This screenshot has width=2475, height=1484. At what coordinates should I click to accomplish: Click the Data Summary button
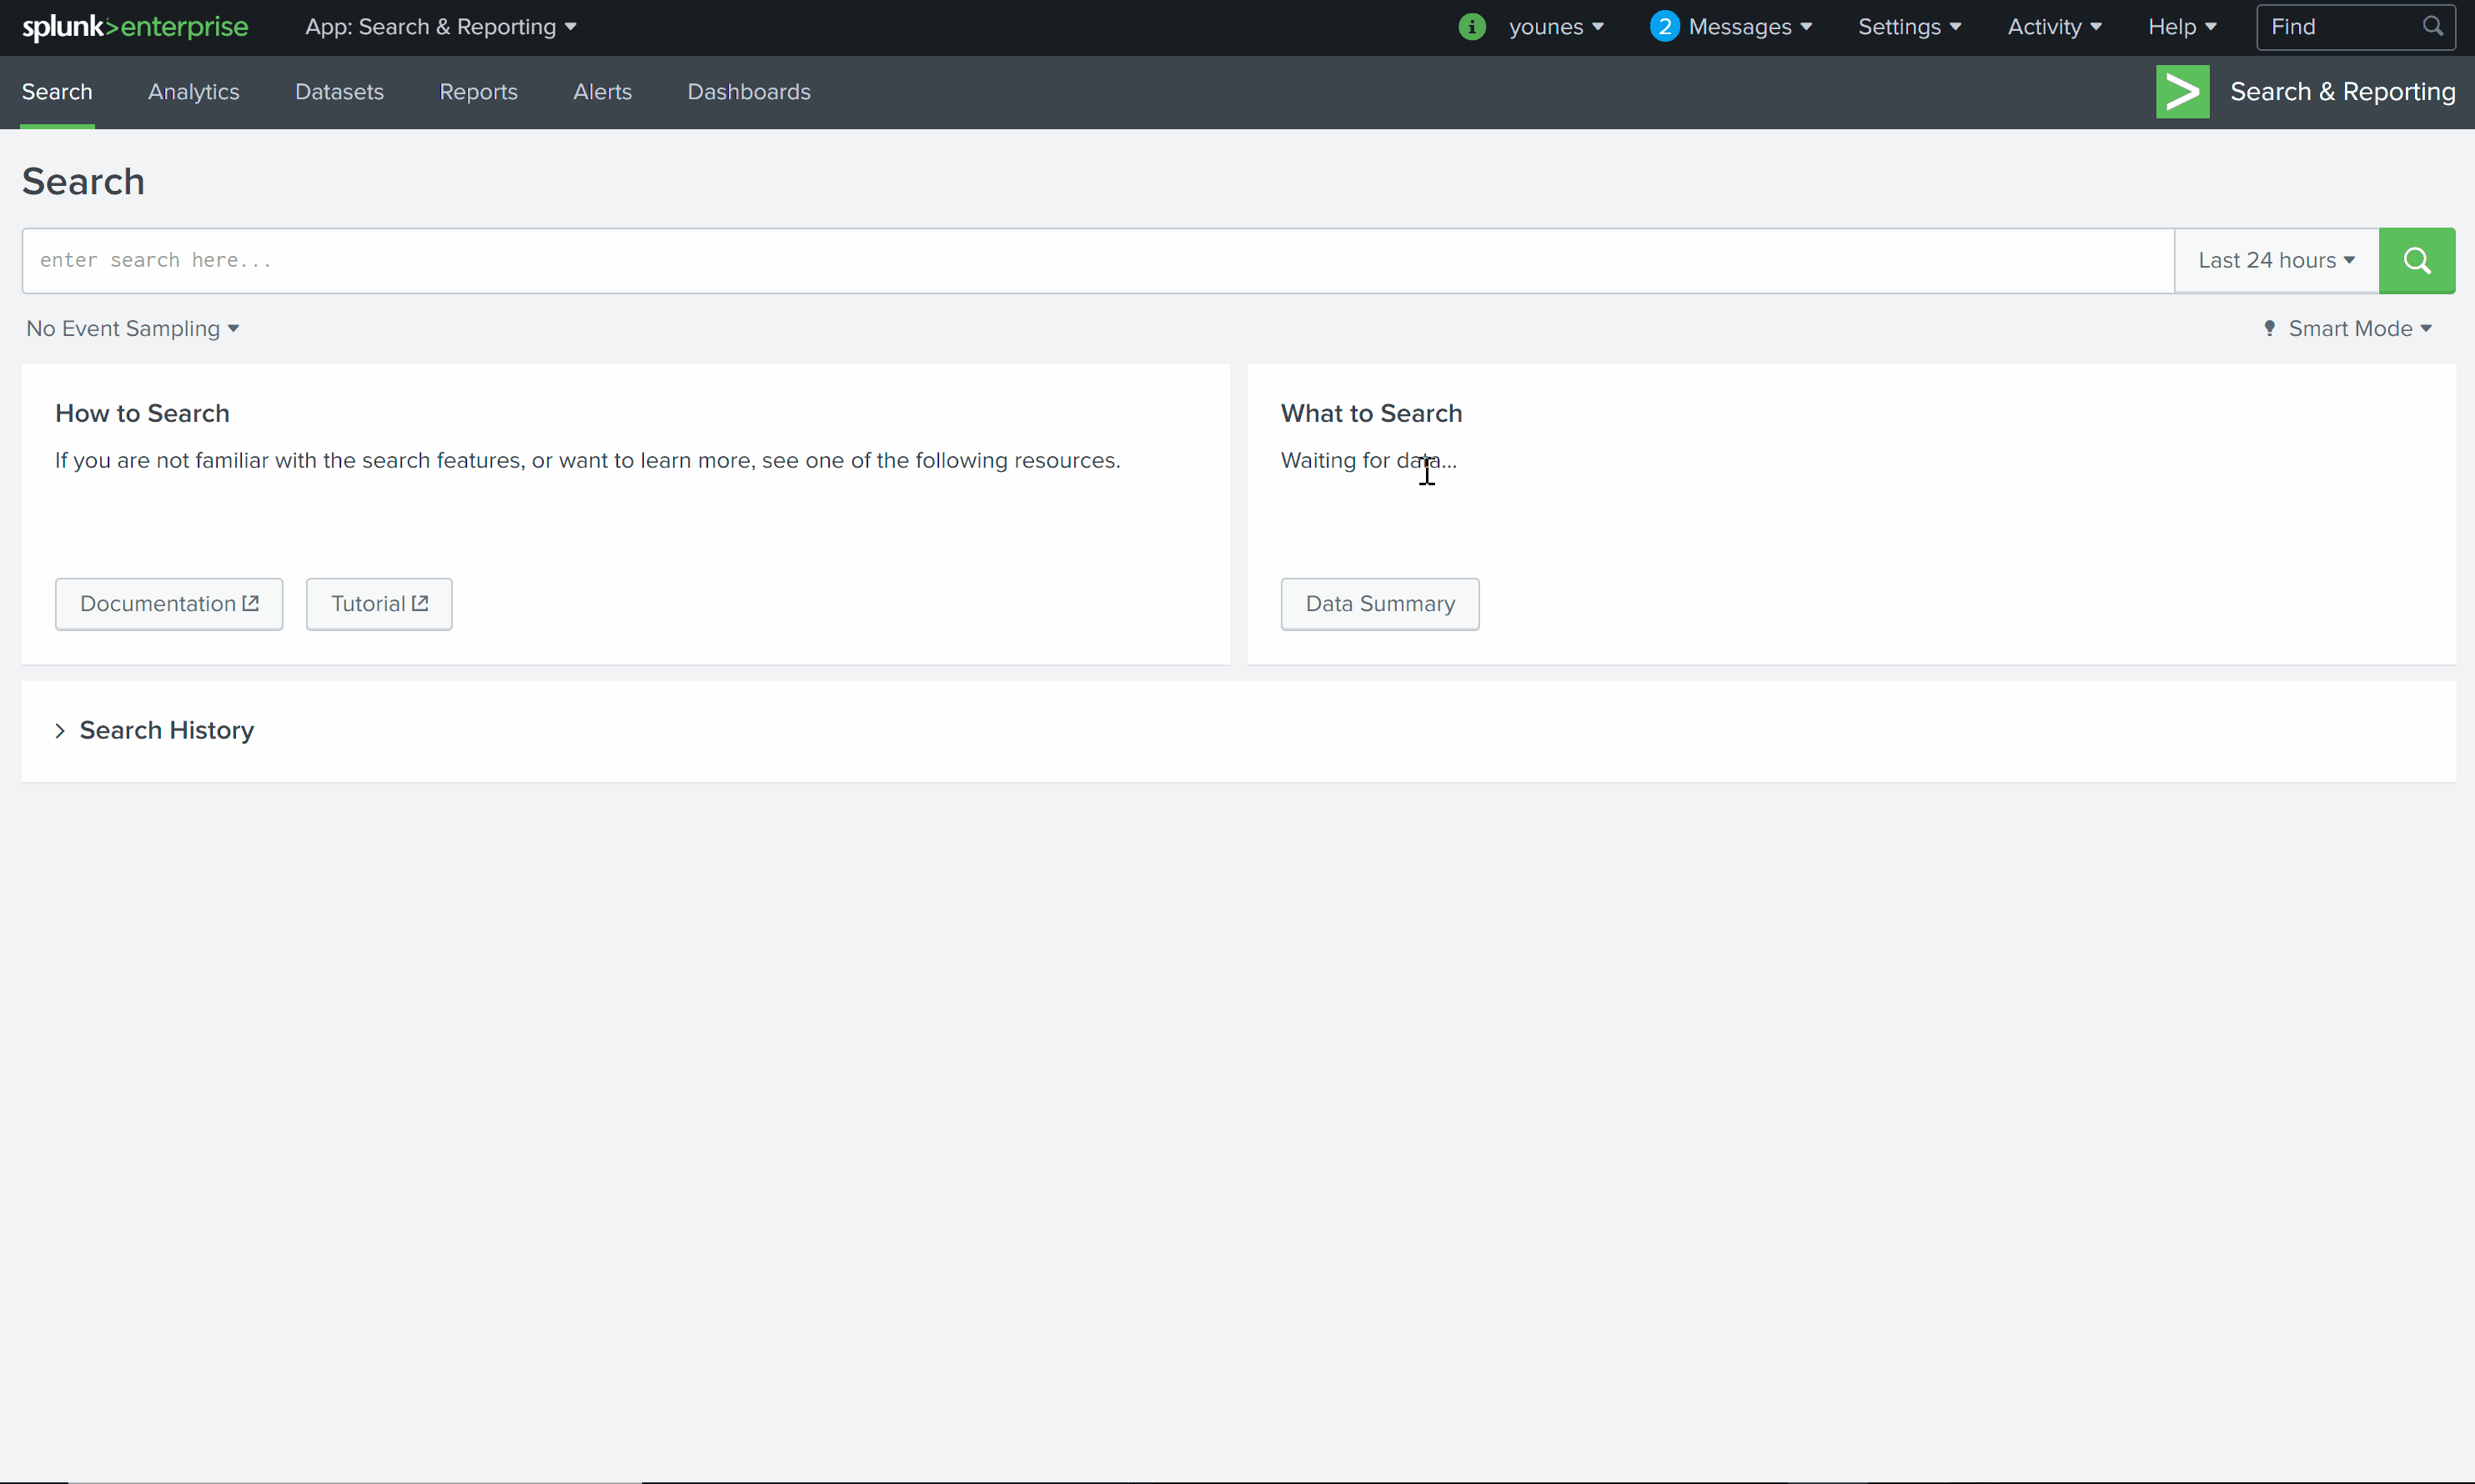[x=1379, y=603]
